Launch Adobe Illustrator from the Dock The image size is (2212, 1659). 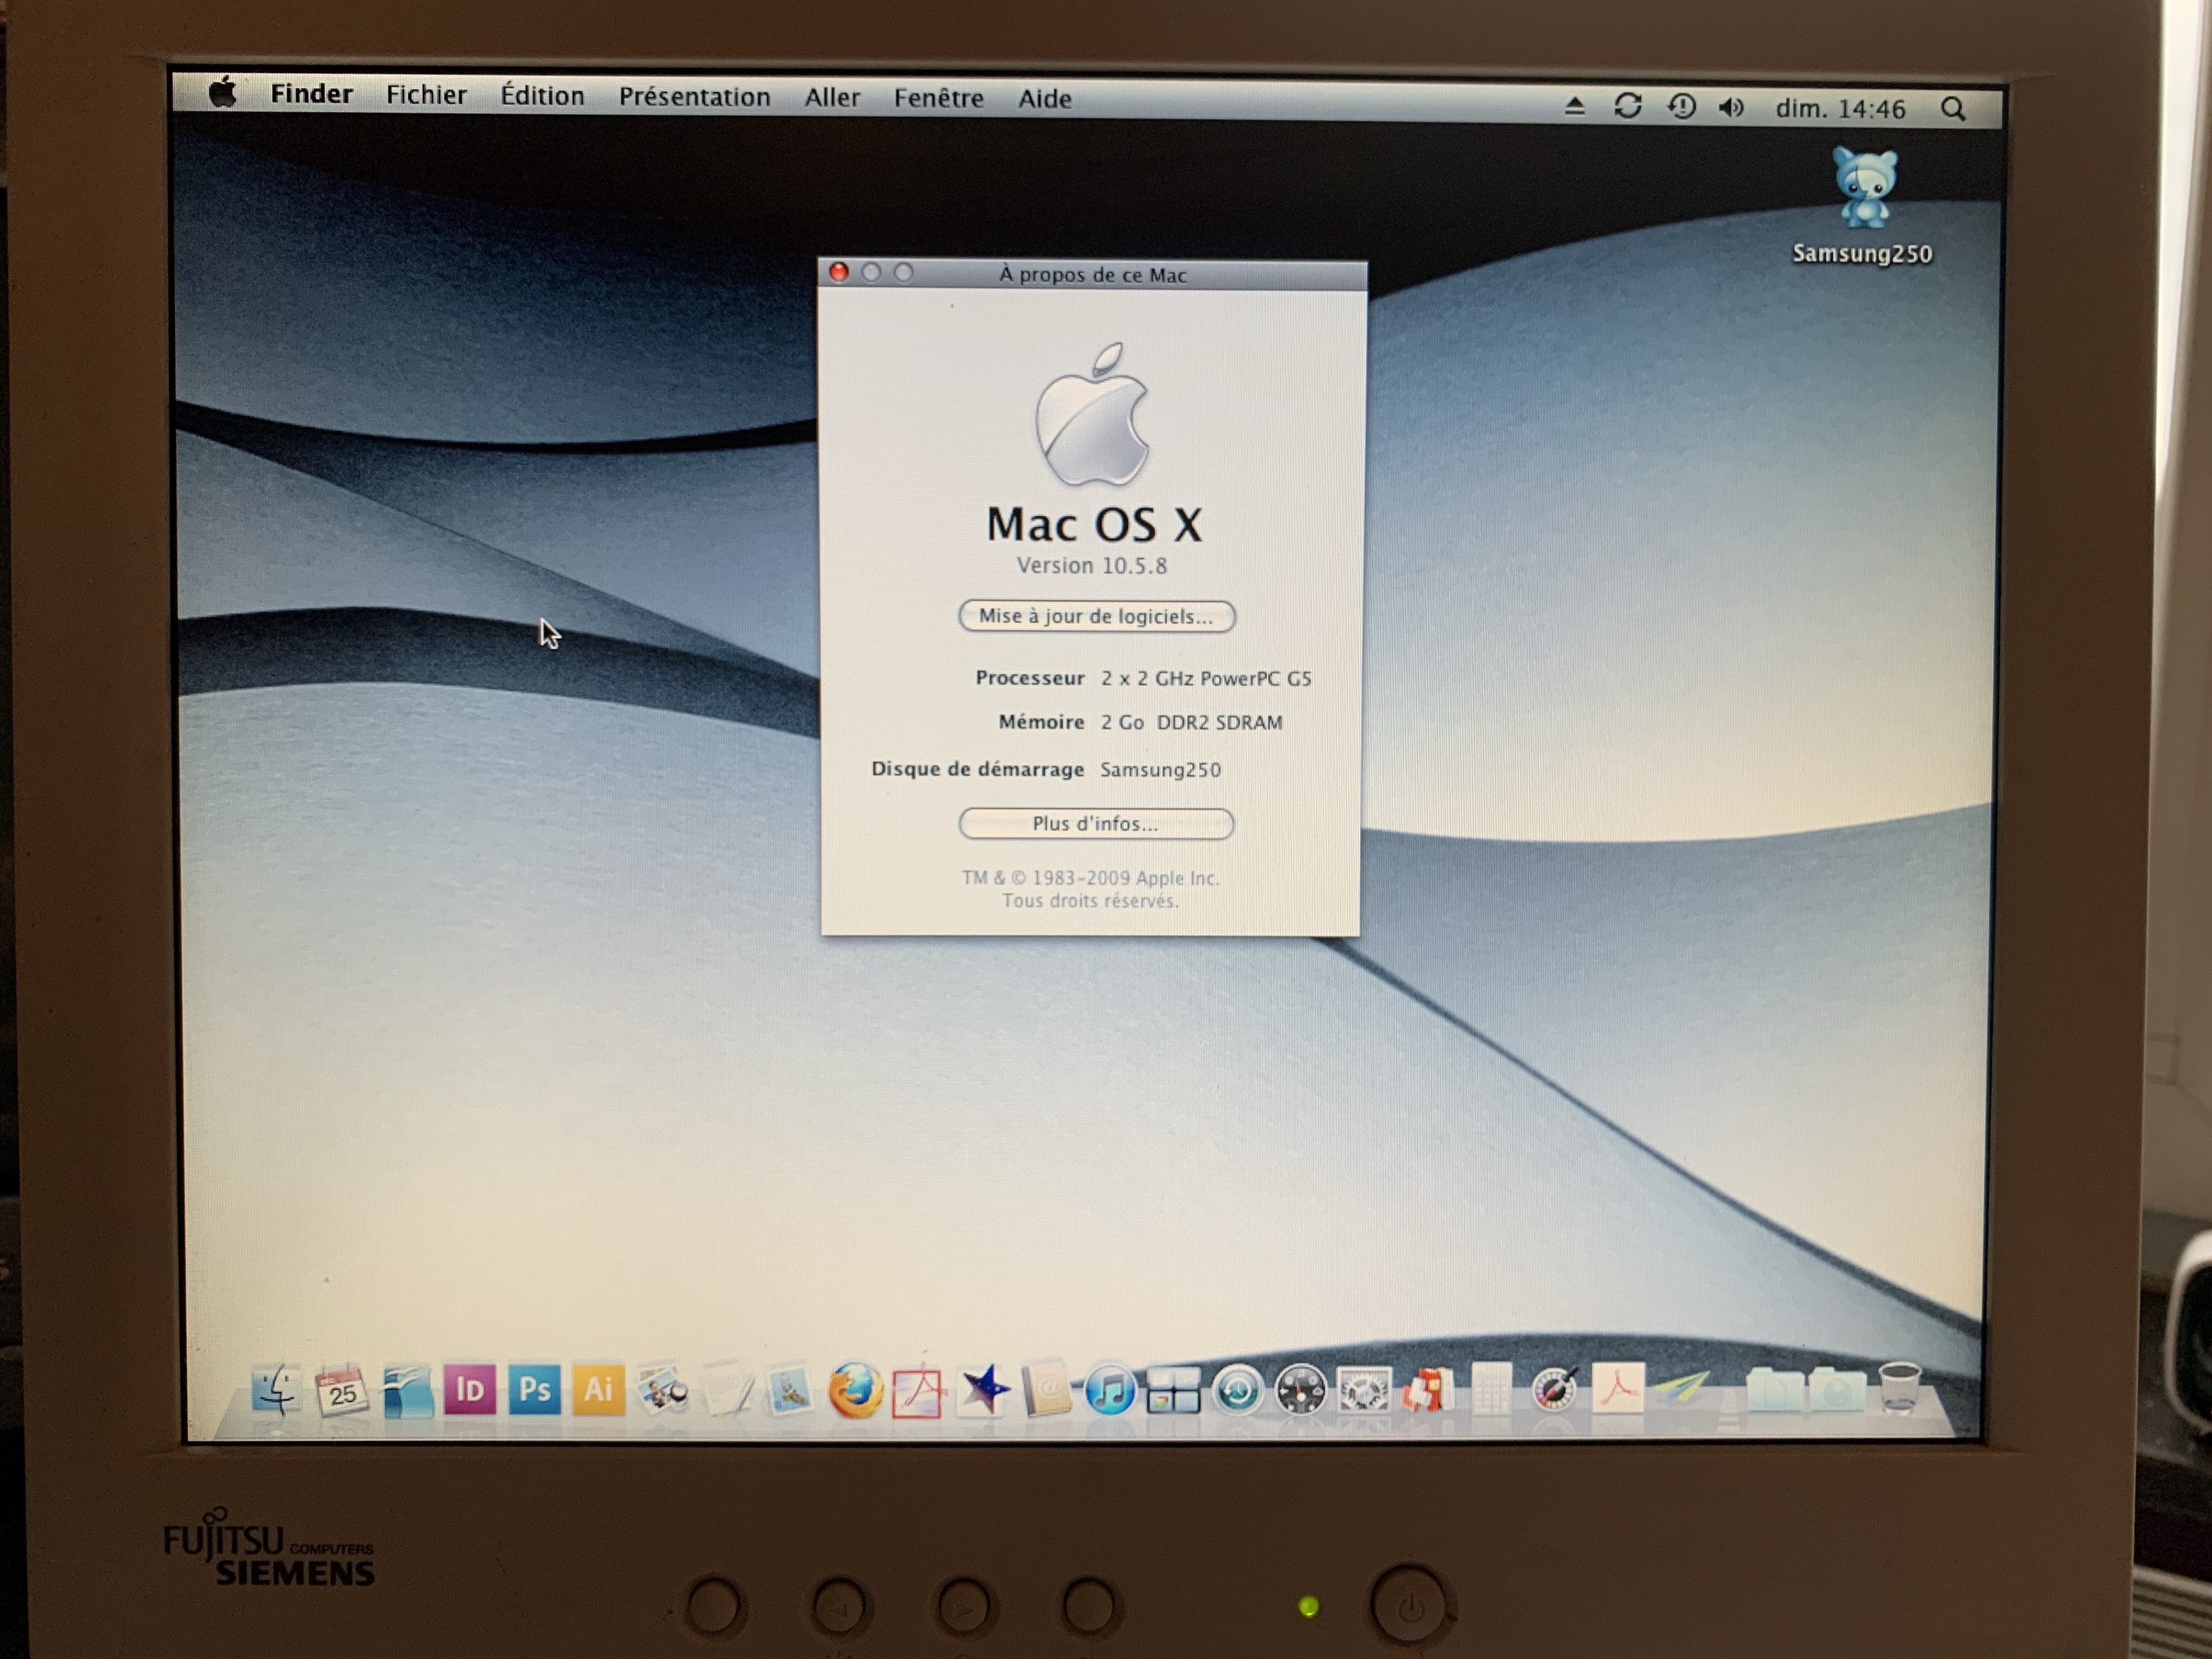[598, 1390]
